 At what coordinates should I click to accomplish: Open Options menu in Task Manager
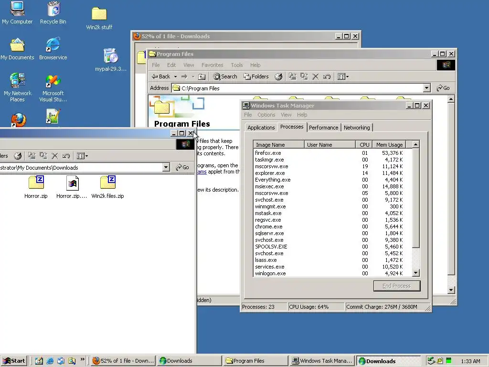pyautogui.click(x=266, y=115)
